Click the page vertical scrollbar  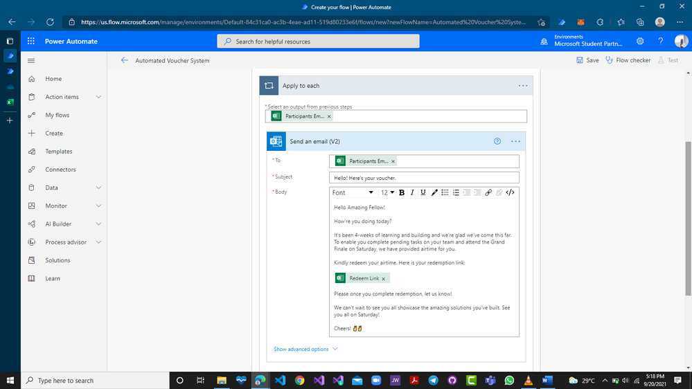coord(688,218)
